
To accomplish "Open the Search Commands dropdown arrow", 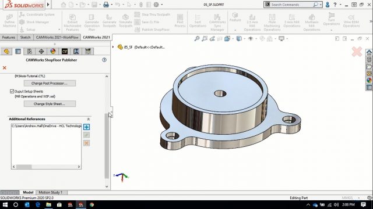I will click(x=321, y=5).
